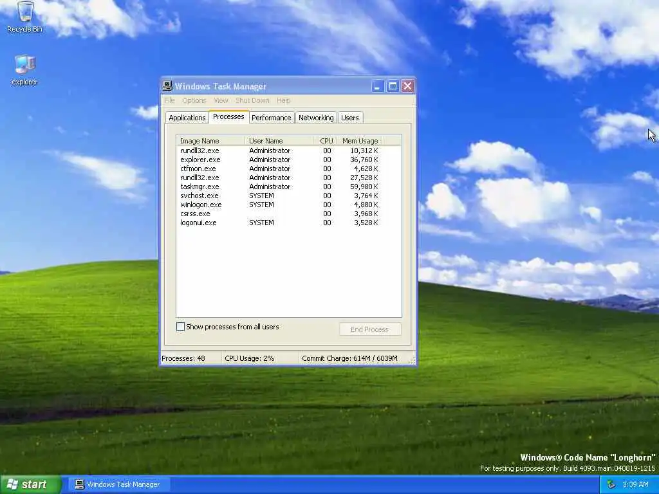The image size is (659, 494).
Task: Sort by CPU column header
Action: click(325, 141)
